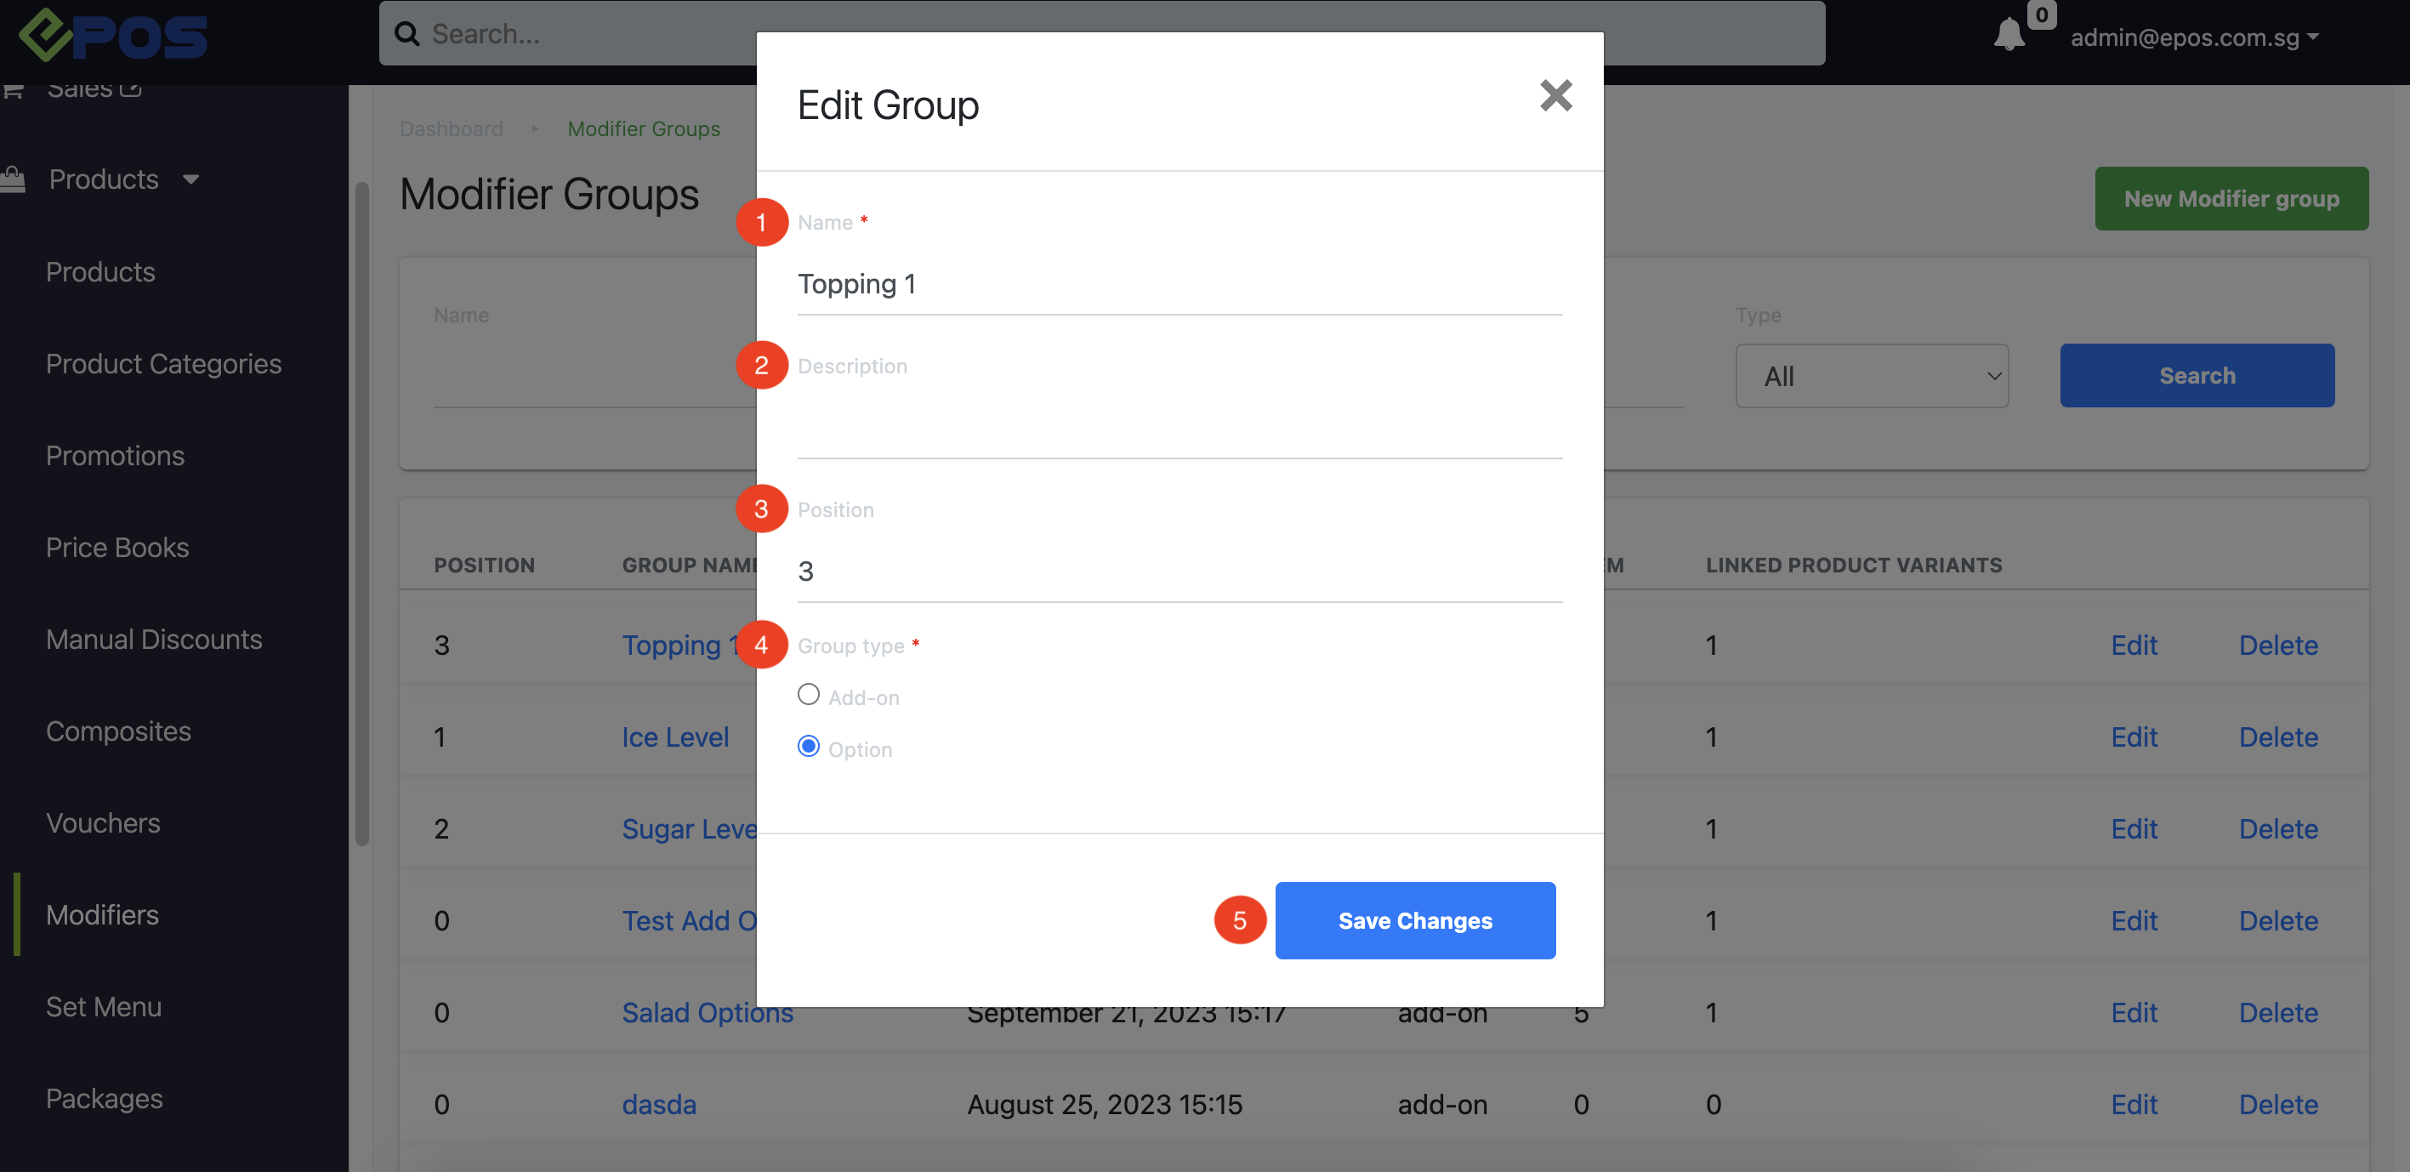Click the Products shopping bag icon
2410x1172 pixels.
pos(13,179)
